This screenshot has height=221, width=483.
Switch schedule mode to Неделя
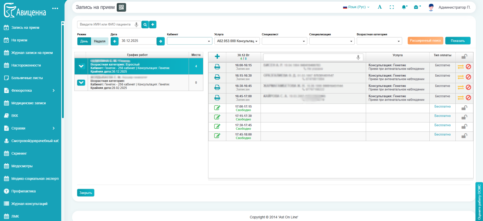tap(100, 41)
